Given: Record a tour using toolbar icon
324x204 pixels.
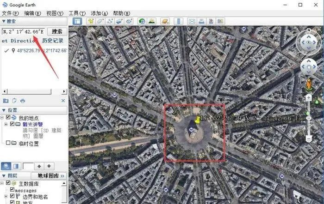Looking at the screenshot, I should coord(129,21).
